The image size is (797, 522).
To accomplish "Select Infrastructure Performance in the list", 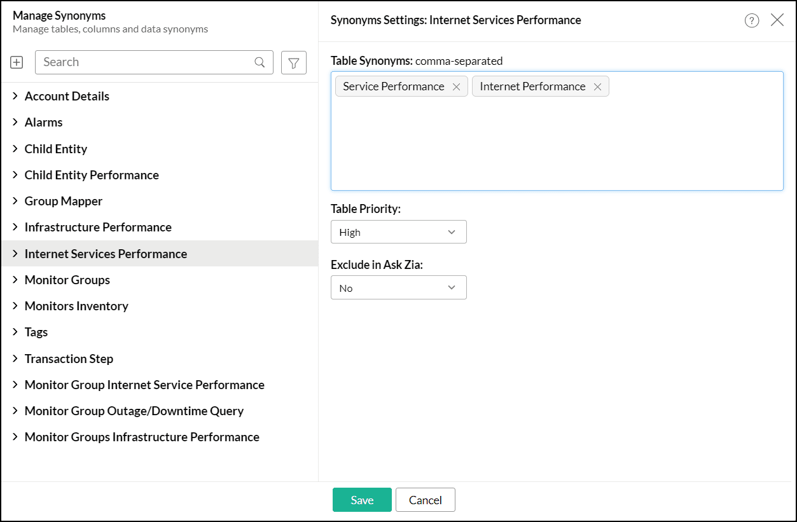I will pyautogui.click(x=98, y=227).
